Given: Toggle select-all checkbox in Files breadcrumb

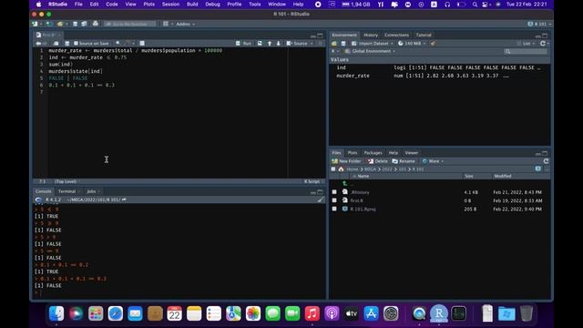Looking at the screenshot, I should (x=333, y=169).
